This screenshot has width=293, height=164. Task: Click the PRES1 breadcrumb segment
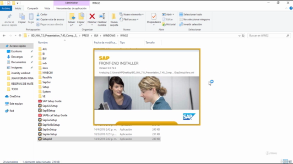pos(86,36)
